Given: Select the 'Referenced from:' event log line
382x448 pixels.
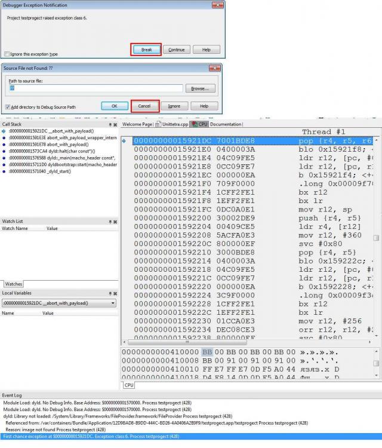Looking at the screenshot, I should [x=156, y=423].
